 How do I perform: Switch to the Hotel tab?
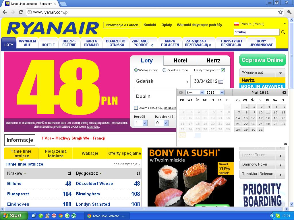coord(180,61)
